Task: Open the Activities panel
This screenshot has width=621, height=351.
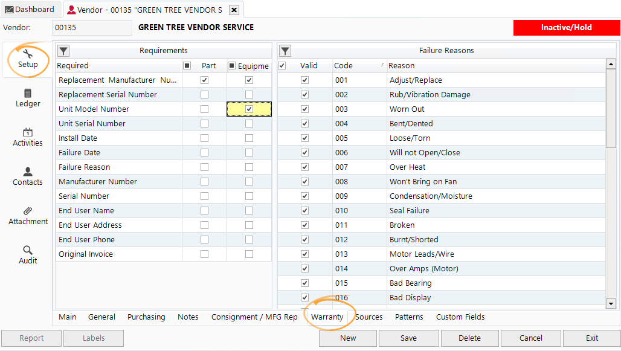Action: point(27,137)
